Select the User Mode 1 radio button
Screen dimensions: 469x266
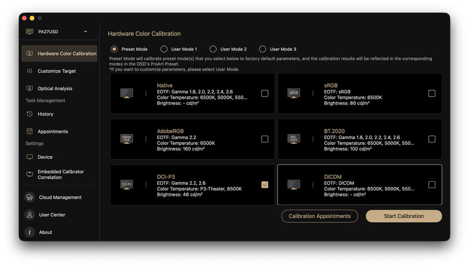(164, 49)
